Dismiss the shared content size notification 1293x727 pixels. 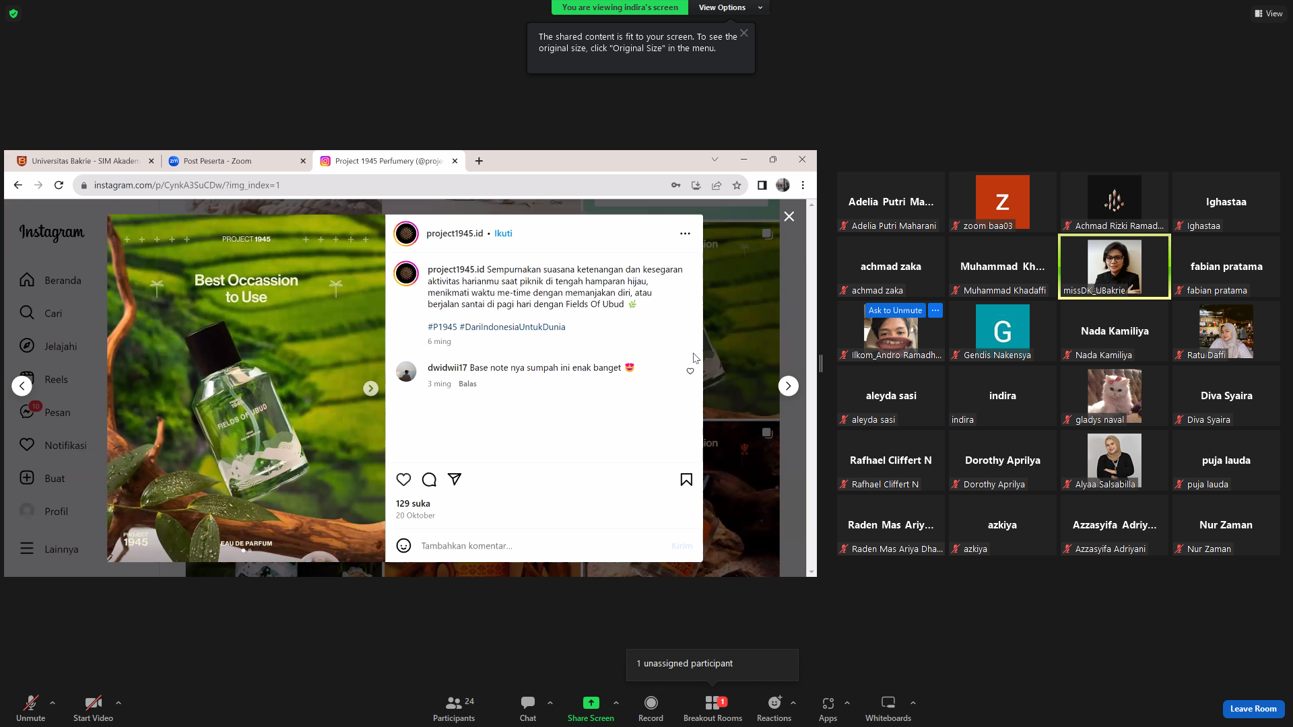point(744,33)
